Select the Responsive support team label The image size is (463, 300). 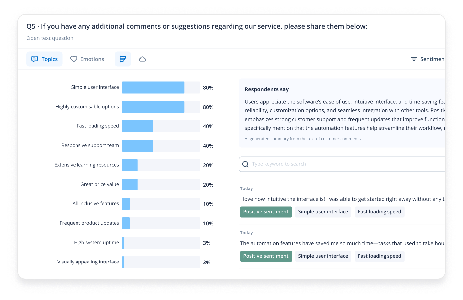point(90,145)
